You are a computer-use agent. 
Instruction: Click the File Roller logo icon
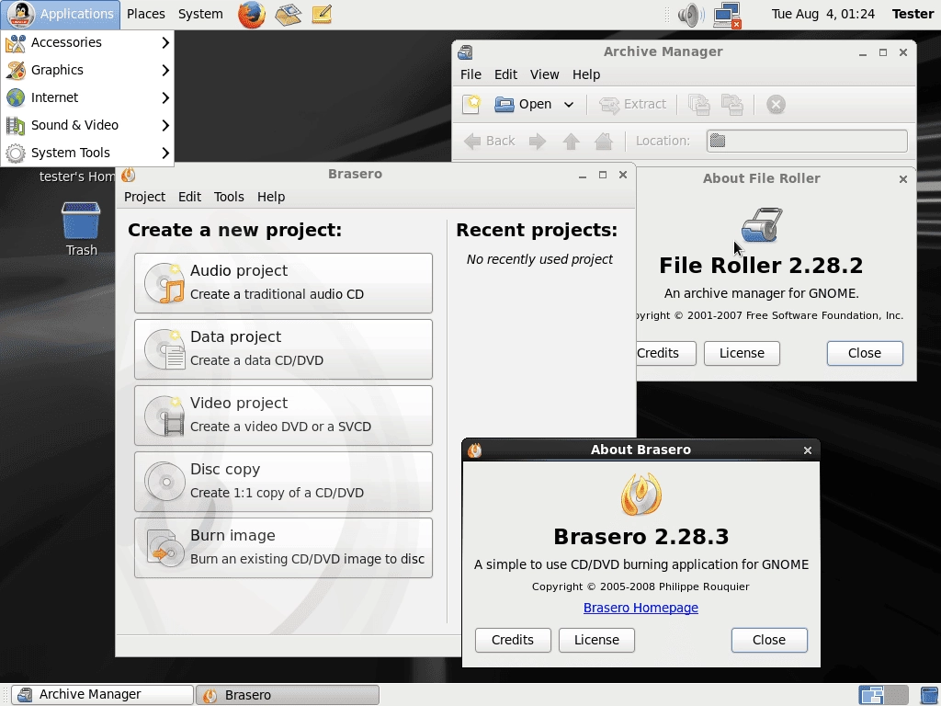pyautogui.click(x=762, y=225)
